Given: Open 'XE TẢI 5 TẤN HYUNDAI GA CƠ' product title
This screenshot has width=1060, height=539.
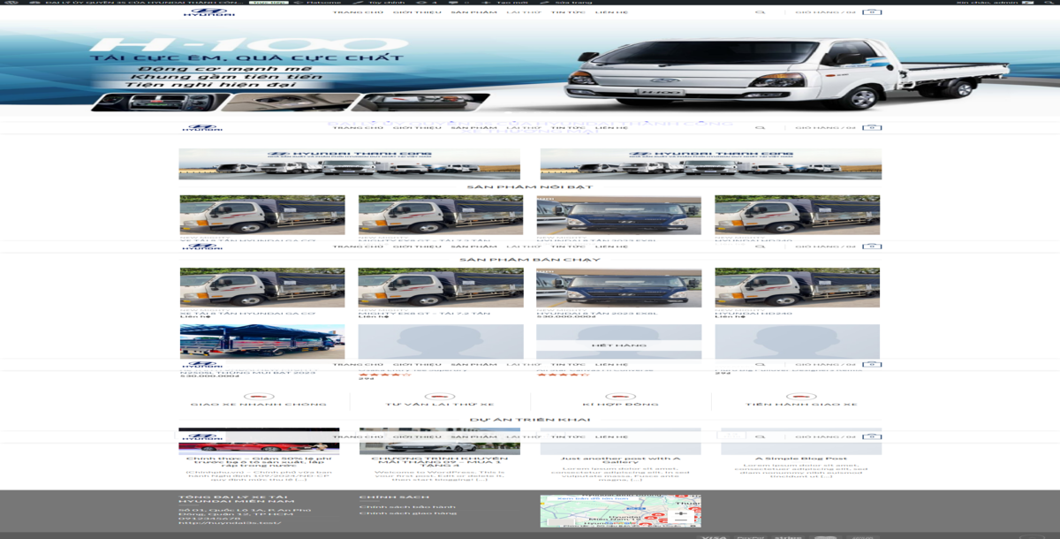Looking at the screenshot, I should click(x=247, y=313).
